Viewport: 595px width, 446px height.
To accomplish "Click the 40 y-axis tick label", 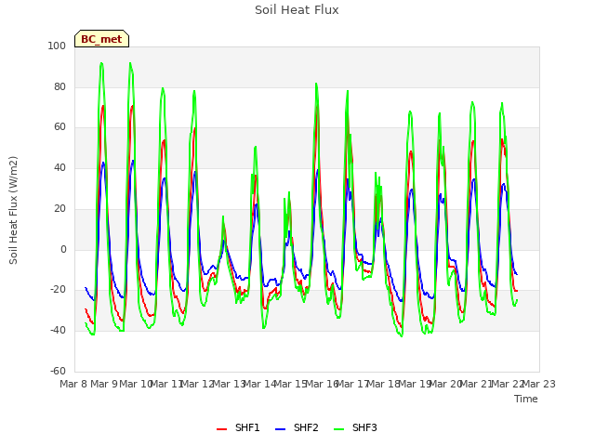I will 59,167.
